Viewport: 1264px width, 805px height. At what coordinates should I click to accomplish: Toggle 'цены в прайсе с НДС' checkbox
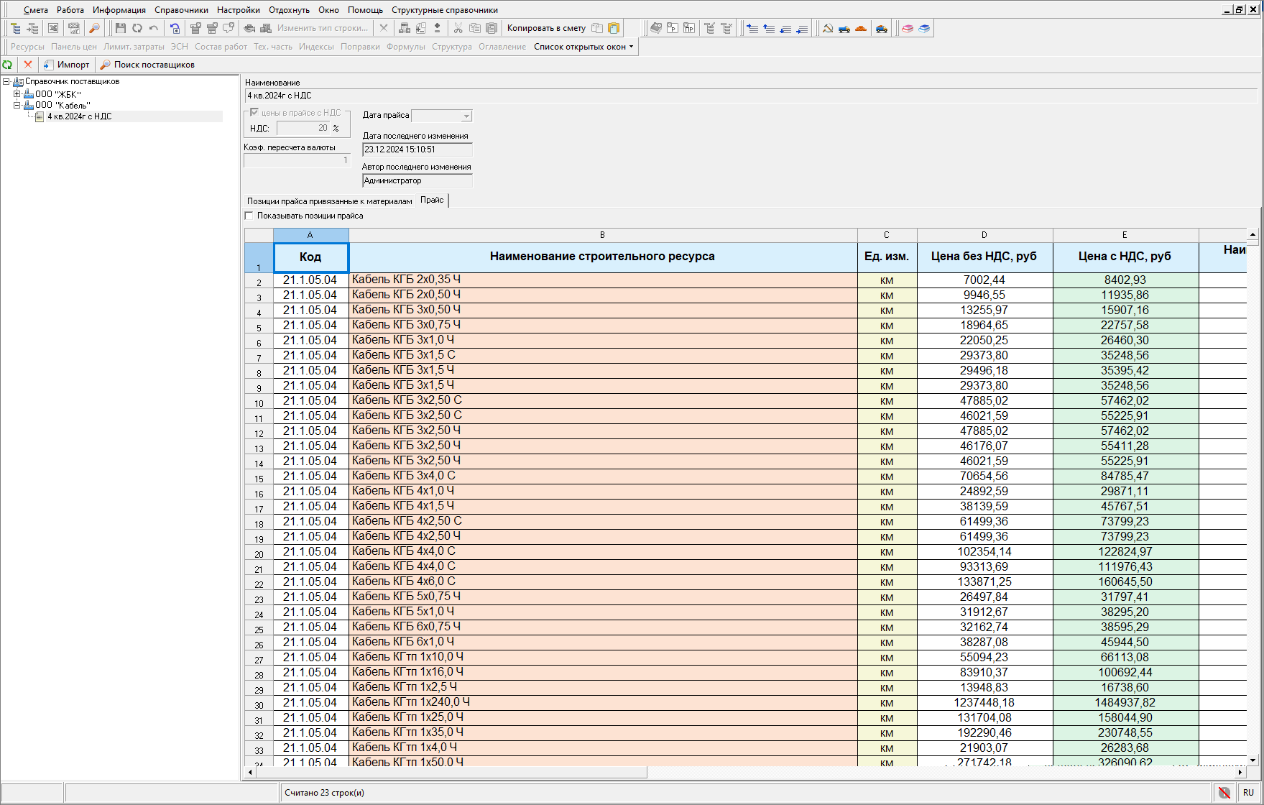254,113
